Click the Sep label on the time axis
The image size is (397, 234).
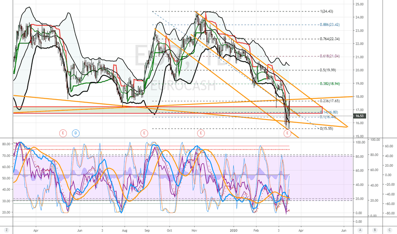coord(147,231)
